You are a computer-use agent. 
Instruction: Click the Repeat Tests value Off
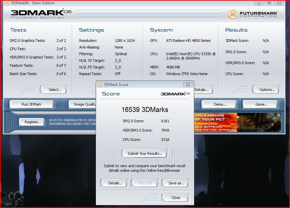click(117, 74)
